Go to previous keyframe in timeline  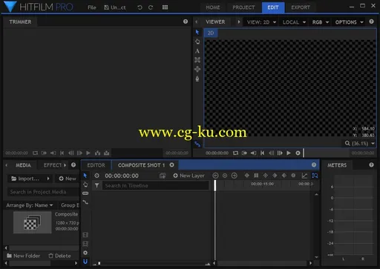215,176
